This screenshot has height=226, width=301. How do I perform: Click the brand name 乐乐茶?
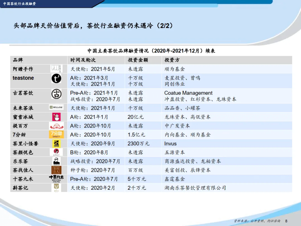click(20, 161)
